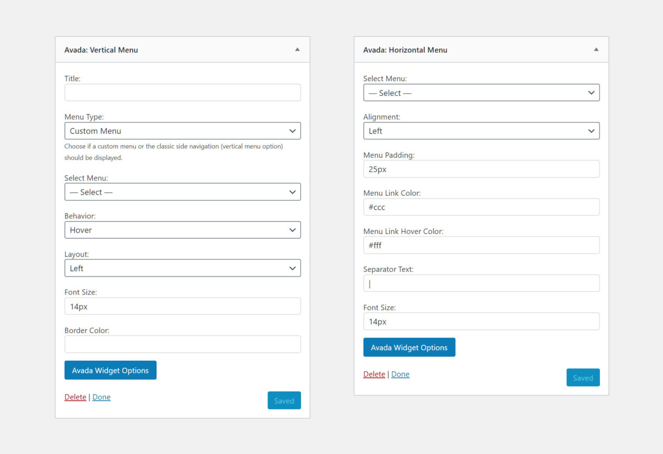663x454 pixels.
Task: Click Delete link in Horizontal Menu widget
Action: 374,374
